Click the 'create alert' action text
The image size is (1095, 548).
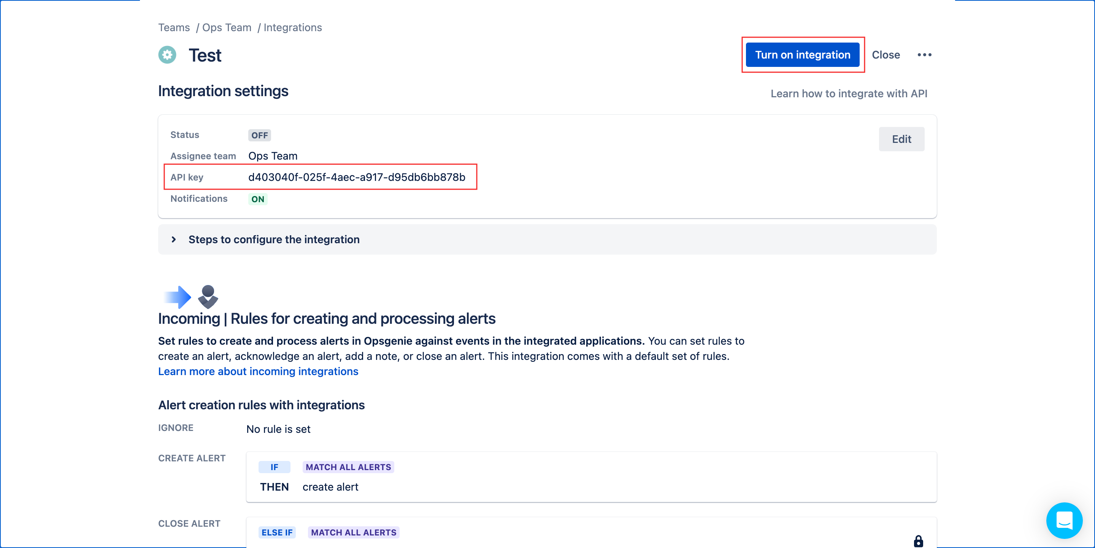(330, 487)
